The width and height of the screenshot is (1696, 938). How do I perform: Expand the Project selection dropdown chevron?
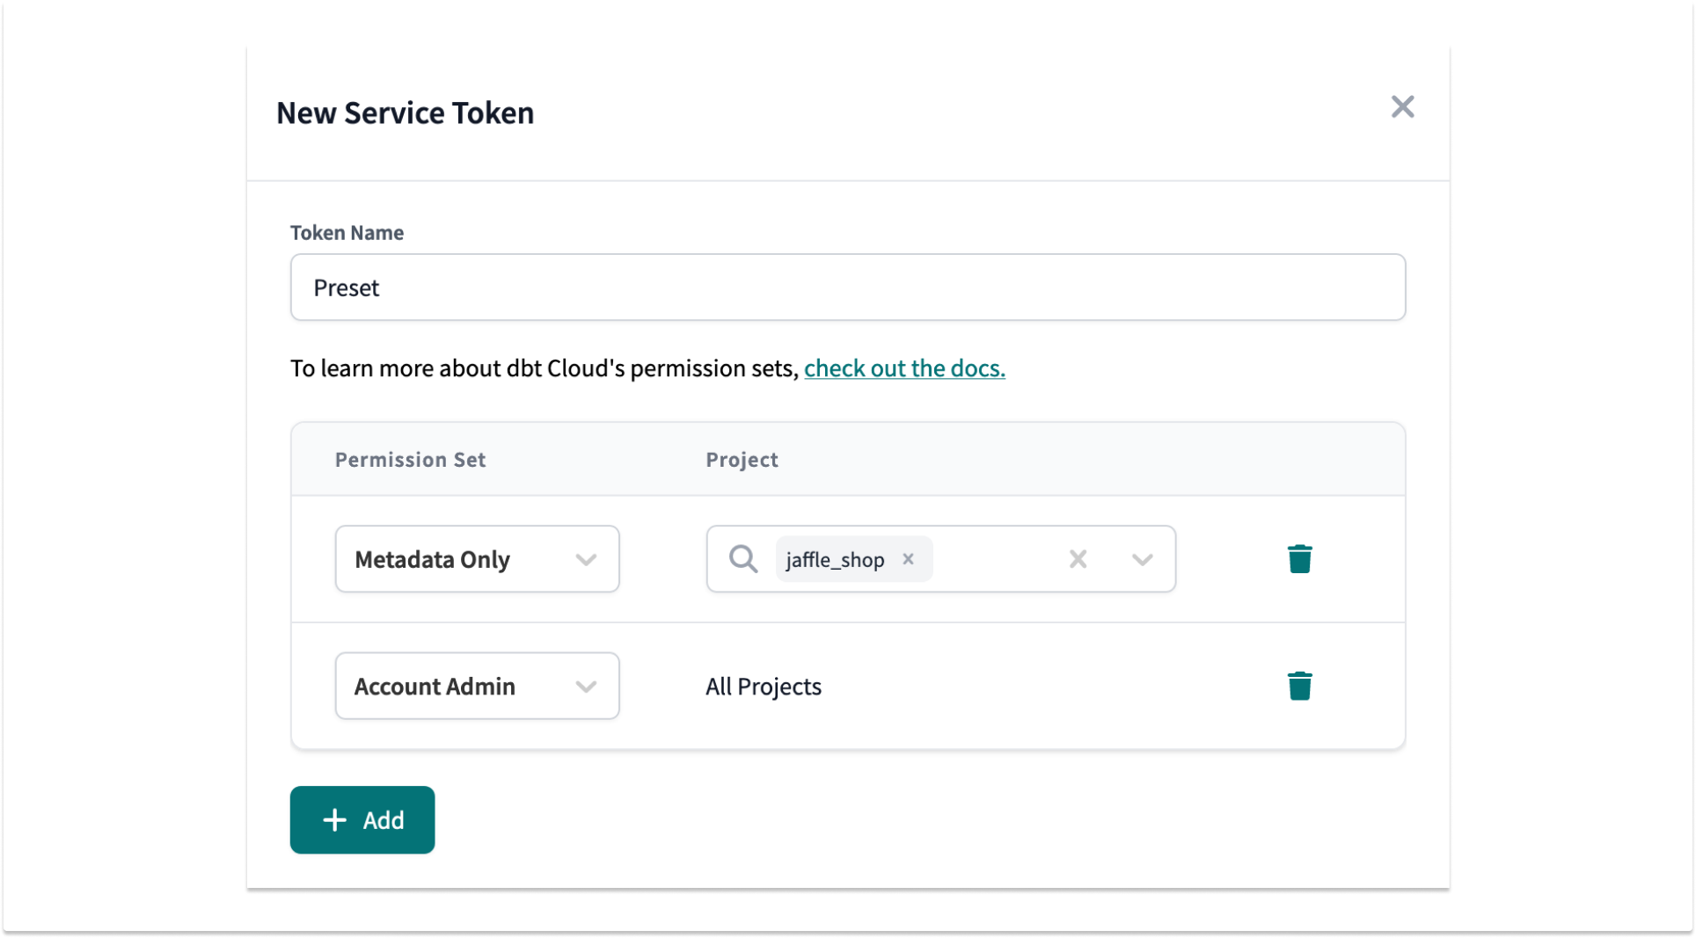click(1144, 558)
